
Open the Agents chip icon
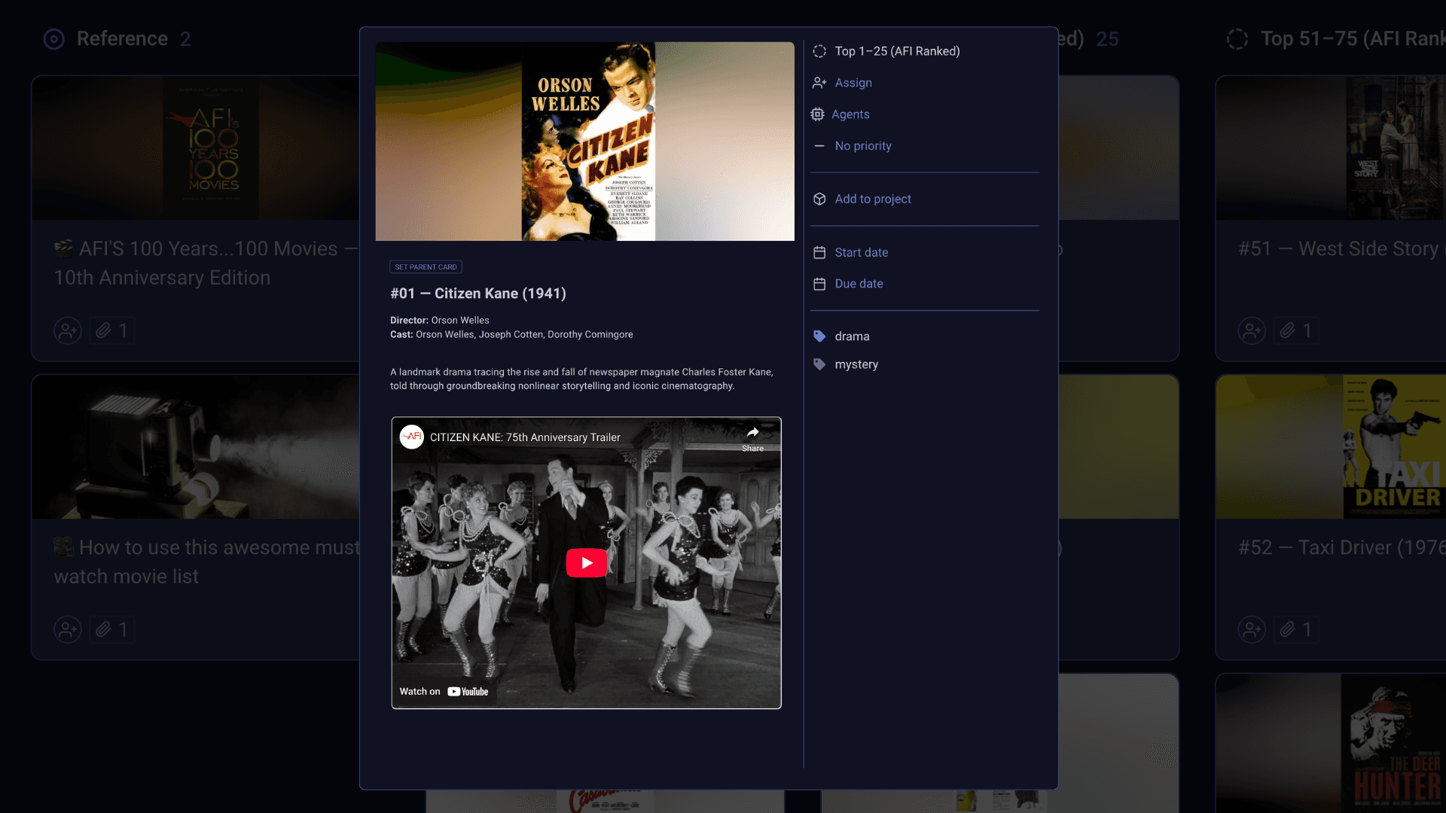(817, 114)
